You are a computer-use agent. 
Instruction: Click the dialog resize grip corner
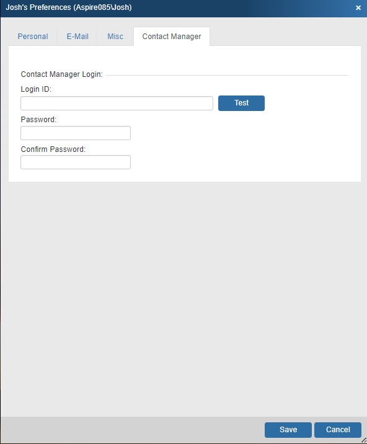point(364,441)
